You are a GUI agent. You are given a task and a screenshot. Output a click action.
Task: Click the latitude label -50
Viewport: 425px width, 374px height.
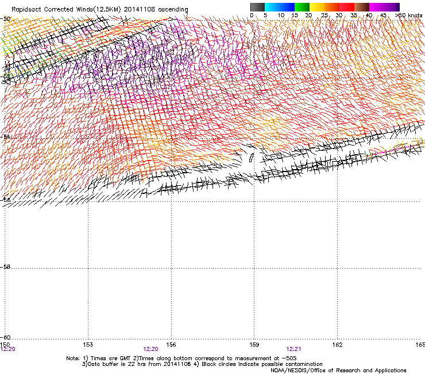click(6, 19)
